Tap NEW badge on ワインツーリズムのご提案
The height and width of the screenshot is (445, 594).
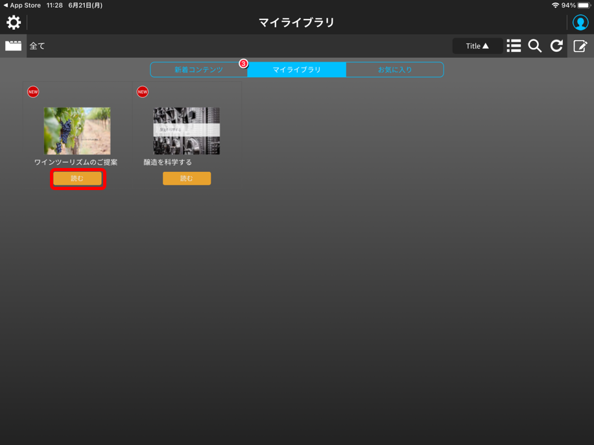[33, 92]
